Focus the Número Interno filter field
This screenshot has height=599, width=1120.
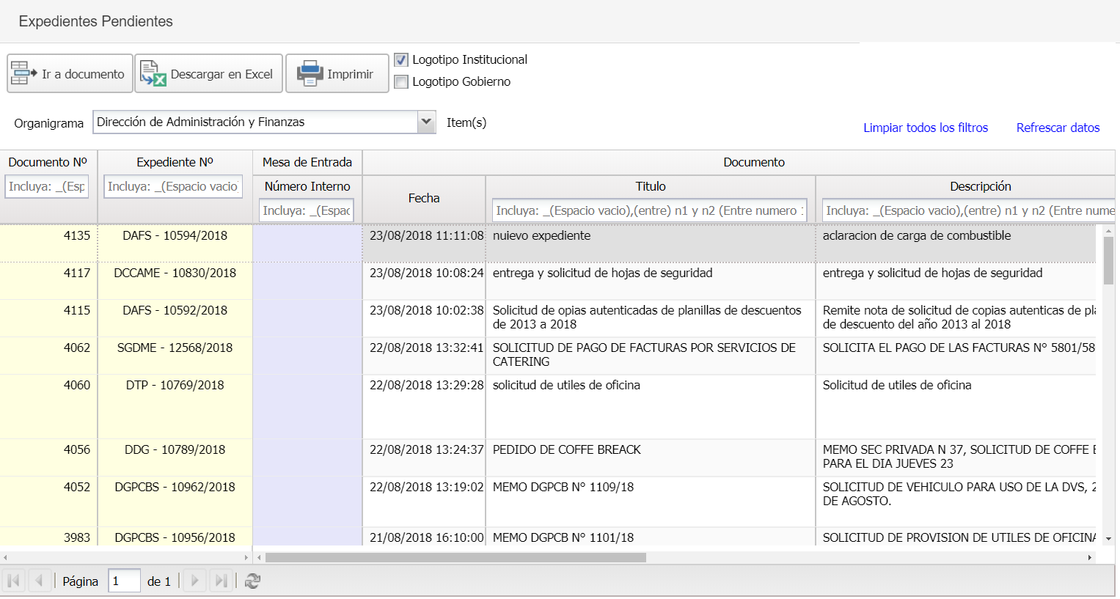pyautogui.click(x=307, y=210)
